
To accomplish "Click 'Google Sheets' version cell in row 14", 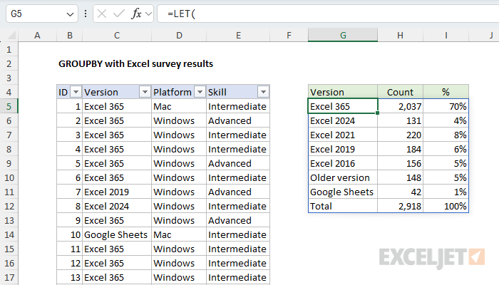I will point(117,234).
